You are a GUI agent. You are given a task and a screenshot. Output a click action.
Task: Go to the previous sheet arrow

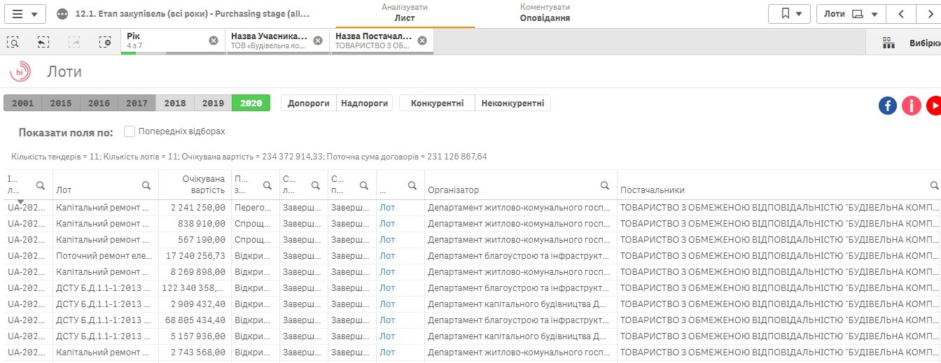click(x=901, y=14)
